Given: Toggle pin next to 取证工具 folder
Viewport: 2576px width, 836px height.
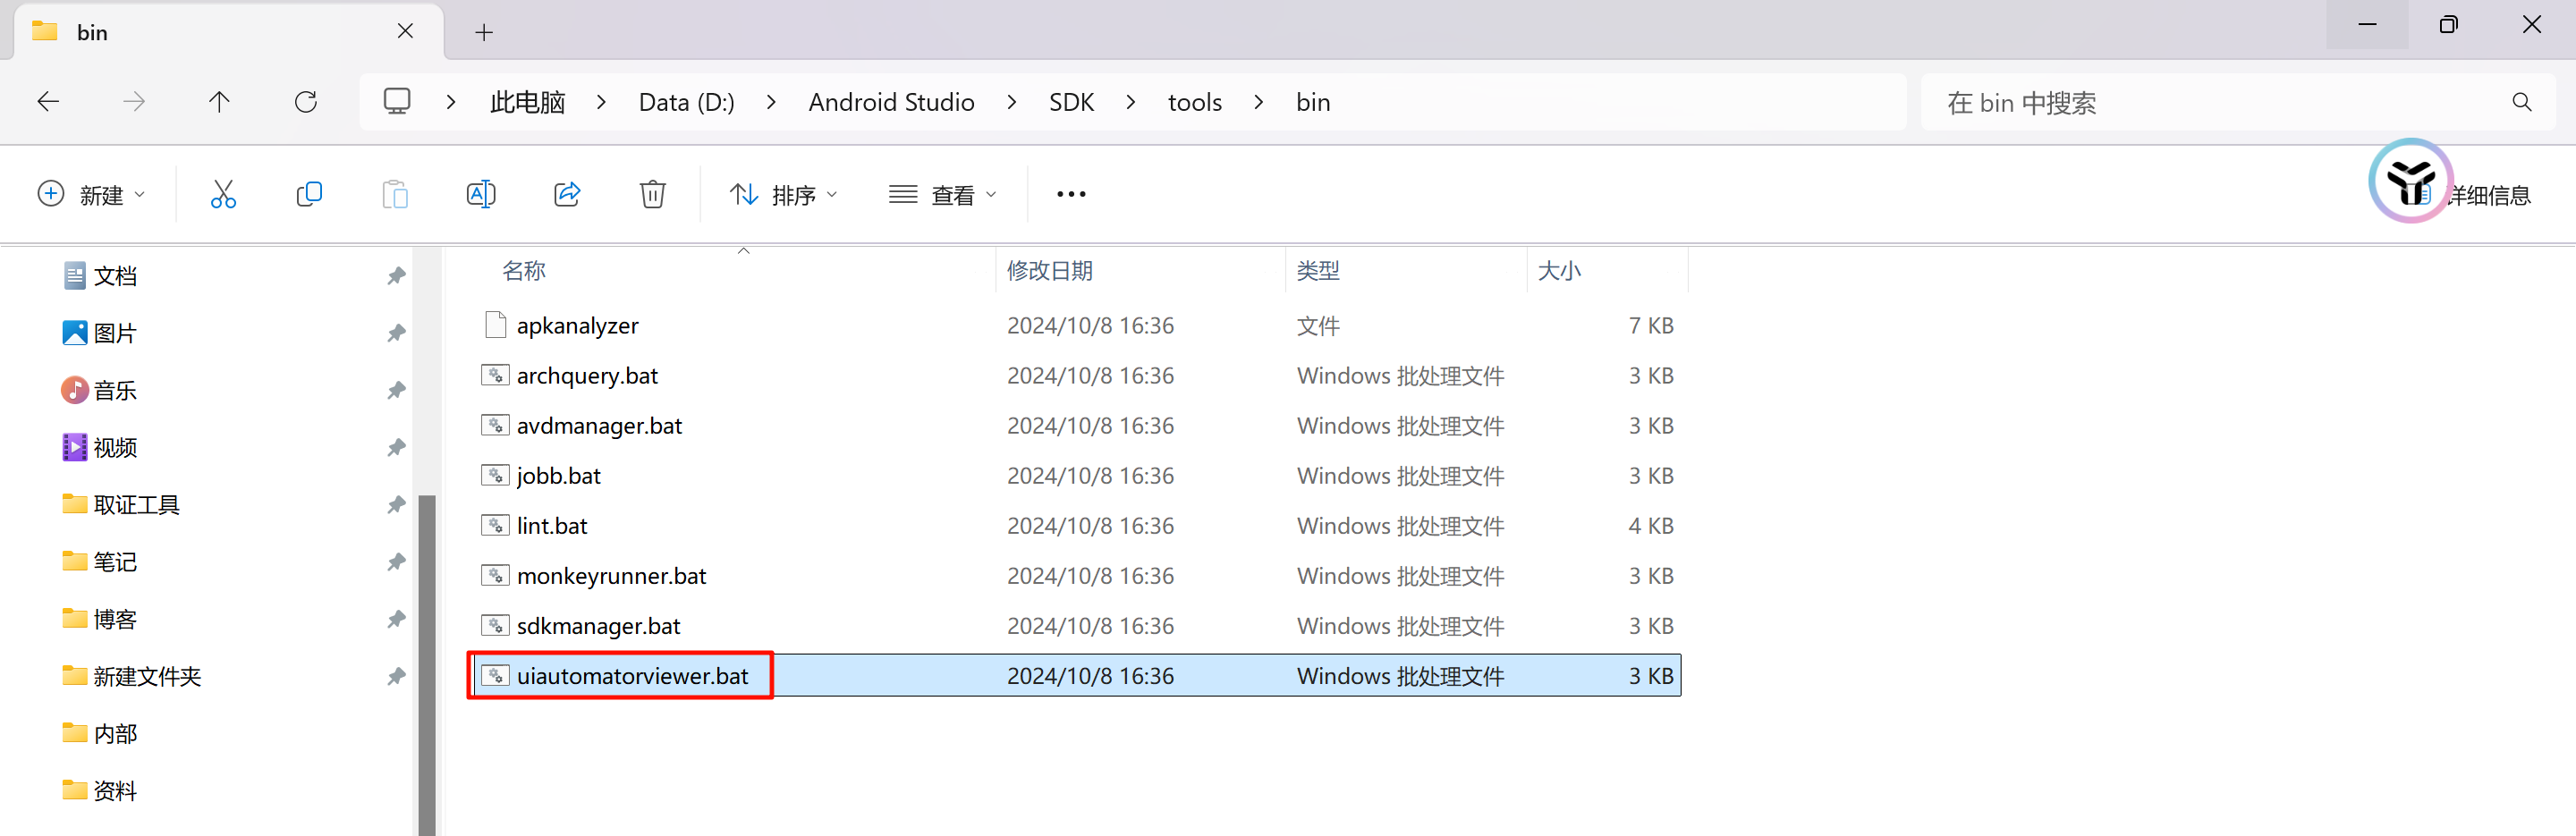Looking at the screenshot, I should pyautogui.click(x=396, y=504).
